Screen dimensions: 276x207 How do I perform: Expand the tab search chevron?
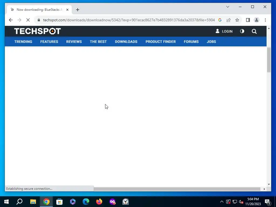tap(227, 7)
